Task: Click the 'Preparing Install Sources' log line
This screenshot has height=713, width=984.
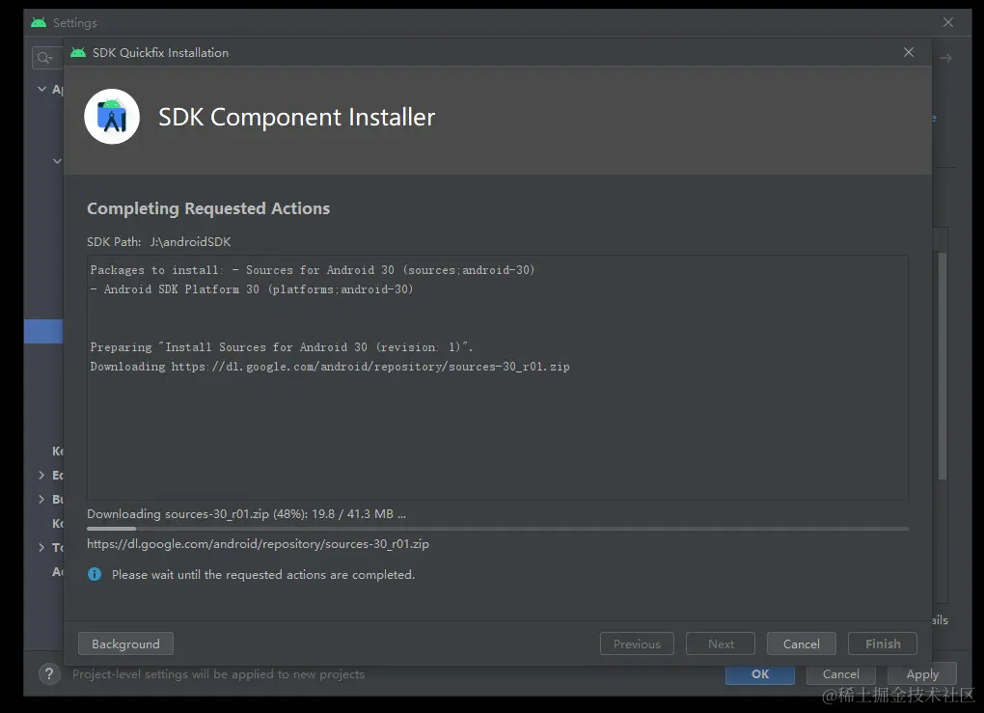Action: pos(281,347)
